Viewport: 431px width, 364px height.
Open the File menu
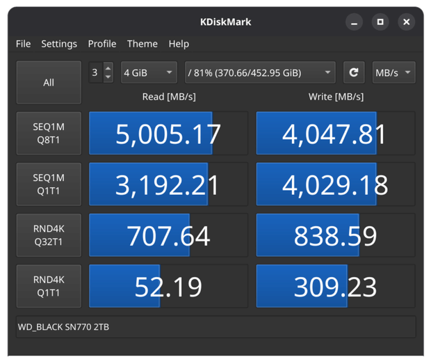24,44
